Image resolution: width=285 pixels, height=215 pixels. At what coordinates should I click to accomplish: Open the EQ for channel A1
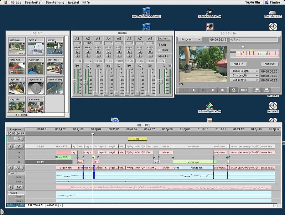pyautogui.click(x=77, y=65)
